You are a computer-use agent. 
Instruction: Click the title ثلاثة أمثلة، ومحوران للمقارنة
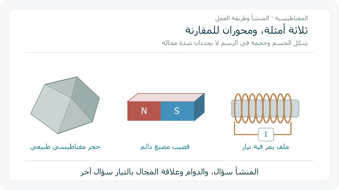[247, 30]
